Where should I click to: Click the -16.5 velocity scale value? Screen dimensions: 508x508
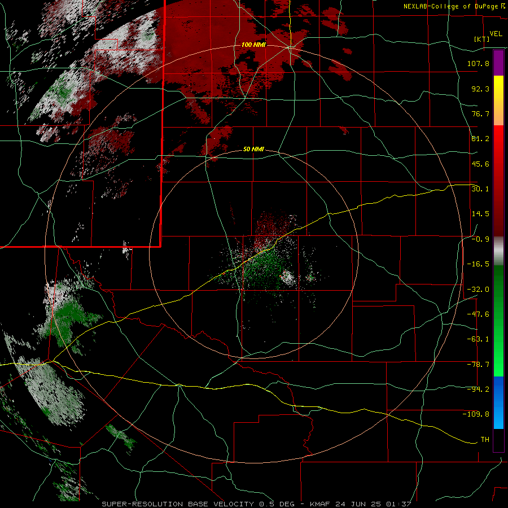click(x=478, y=264)
